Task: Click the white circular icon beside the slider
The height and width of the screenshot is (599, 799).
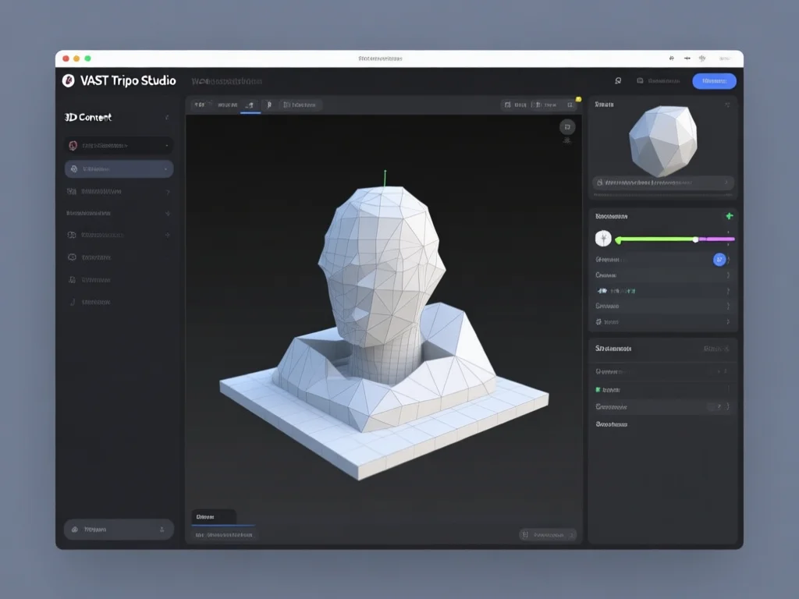Action: coord(602,239)
